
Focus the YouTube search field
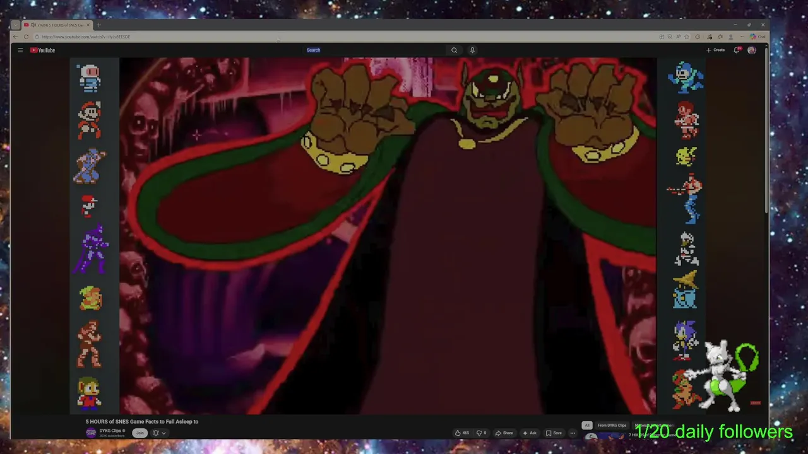(x=376, y=50)
